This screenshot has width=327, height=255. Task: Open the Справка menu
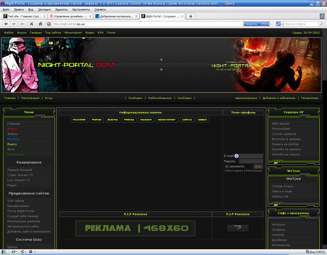100,9
